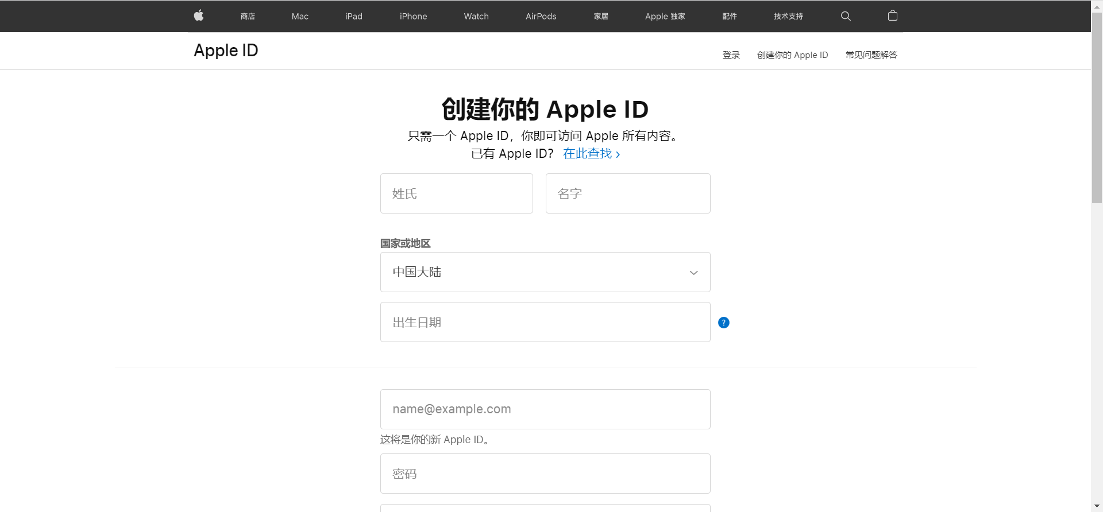Image resolution: width=1103 pixels, height=512 pixels.
Task: Open the iPhone menu item
Action: click(414, 16)
